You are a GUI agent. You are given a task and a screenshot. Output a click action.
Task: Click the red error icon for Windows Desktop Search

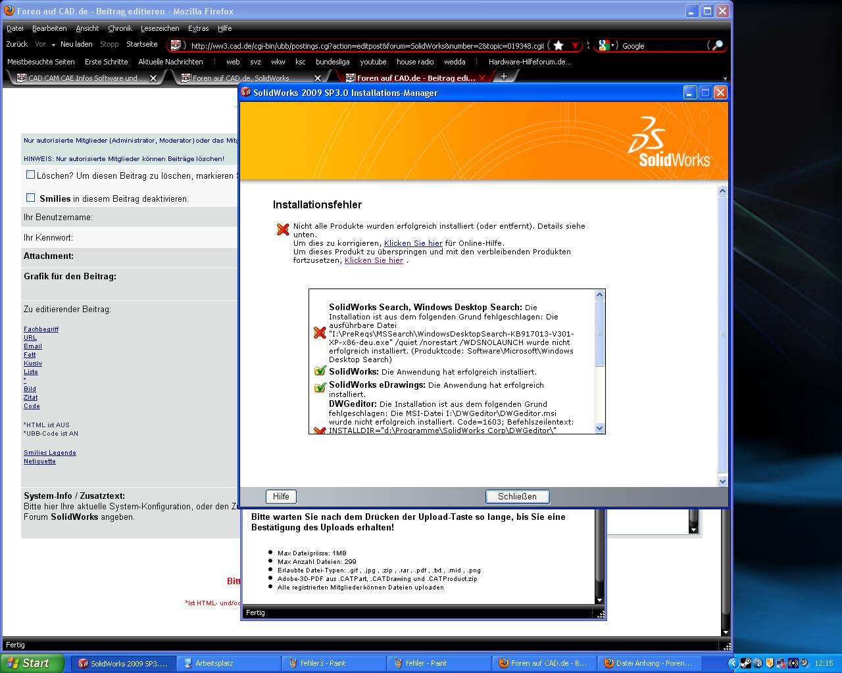click(320, 333)
